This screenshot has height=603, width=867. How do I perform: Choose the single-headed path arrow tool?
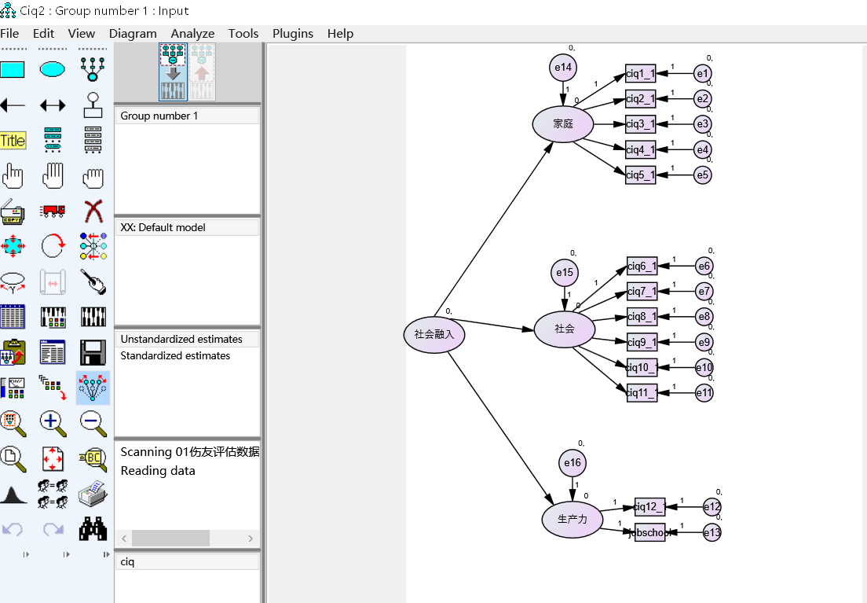point(12,105)
